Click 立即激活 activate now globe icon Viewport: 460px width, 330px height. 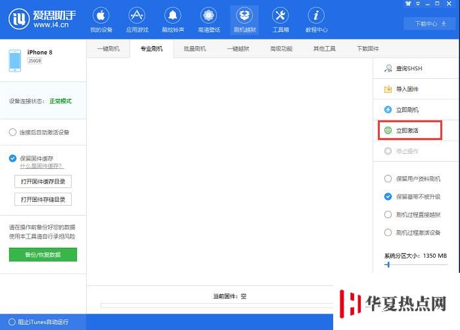point(388,130)
